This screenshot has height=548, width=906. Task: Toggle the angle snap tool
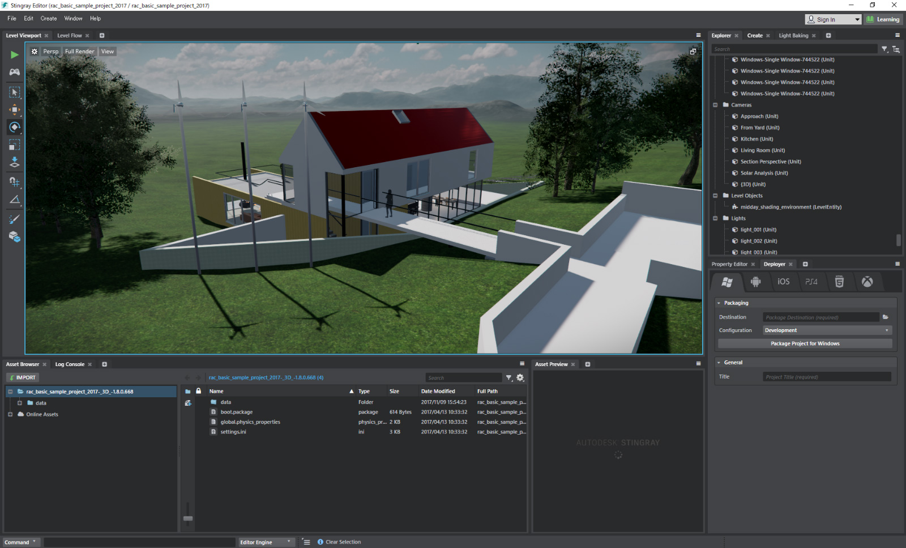tap(15, 199)
